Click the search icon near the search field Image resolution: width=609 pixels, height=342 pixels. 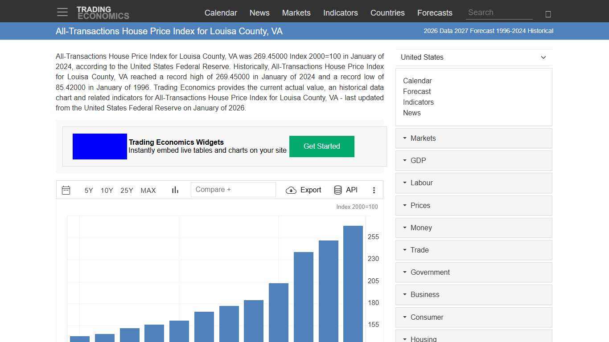click(548, 14)
